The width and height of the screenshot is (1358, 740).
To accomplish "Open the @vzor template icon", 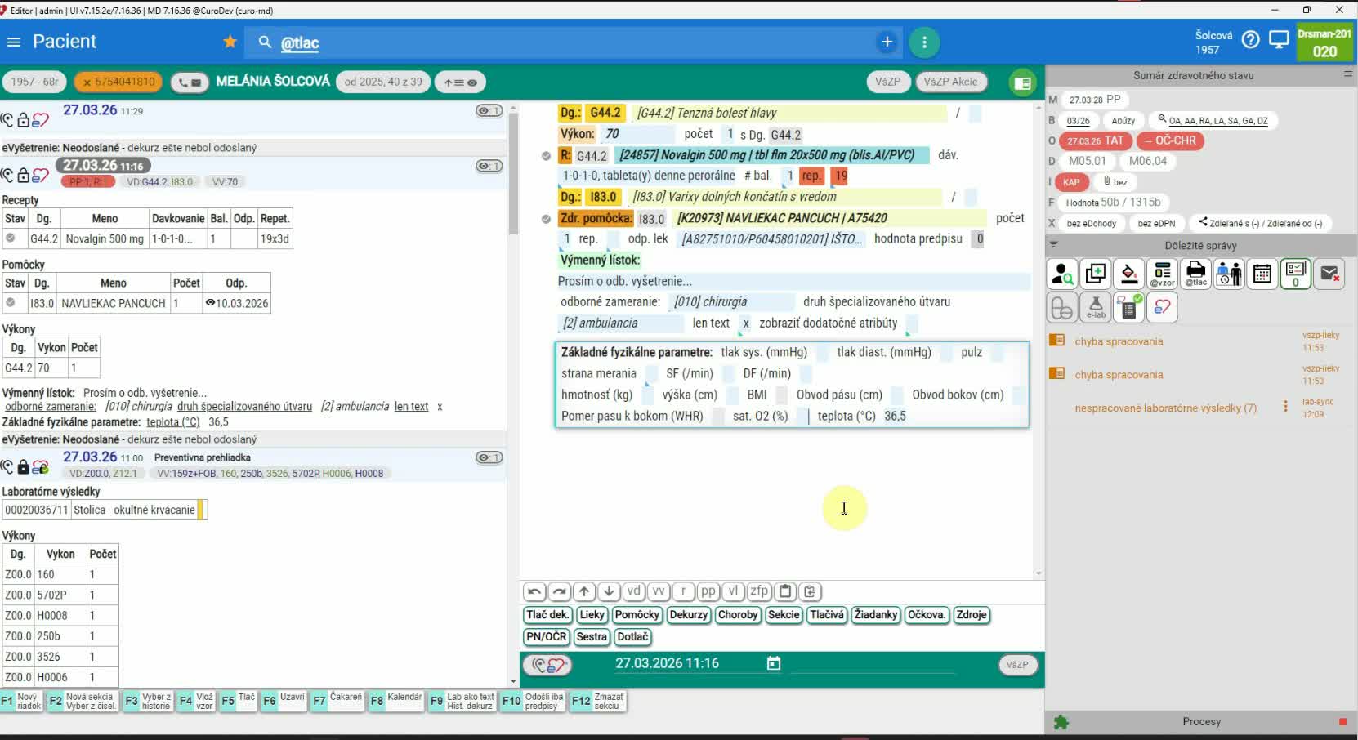I will [1162, 274].
